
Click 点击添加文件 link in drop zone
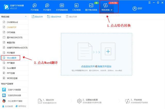pos(88,66)
